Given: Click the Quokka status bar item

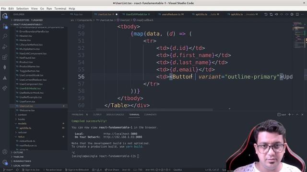Looking at the screenshot, I should [177, 170].
